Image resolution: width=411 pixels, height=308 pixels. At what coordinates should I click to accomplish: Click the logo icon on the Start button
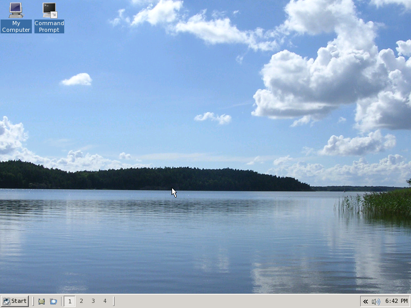[6, 301]
